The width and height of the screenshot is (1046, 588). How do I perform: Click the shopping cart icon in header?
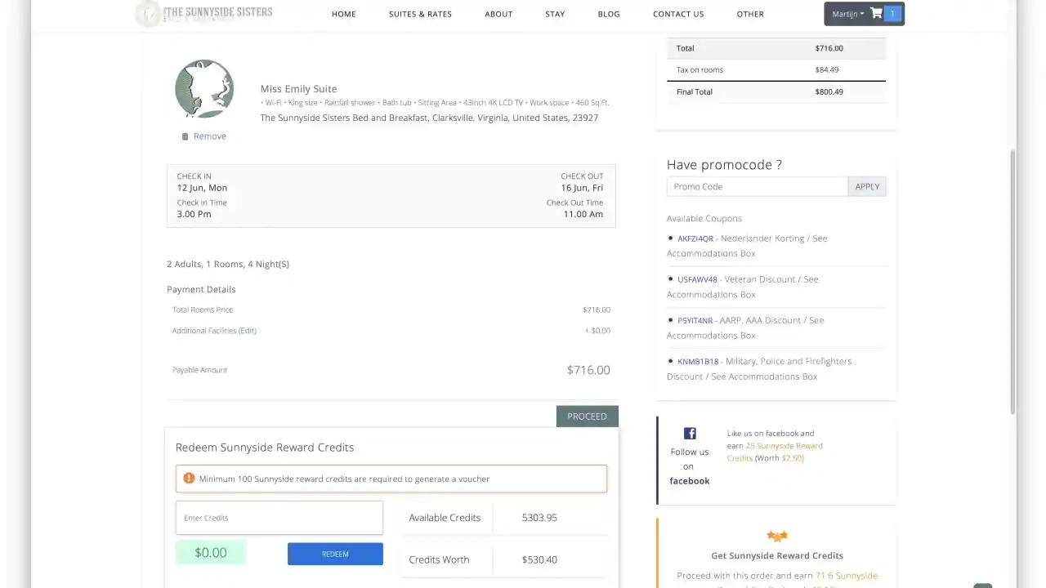876,13
